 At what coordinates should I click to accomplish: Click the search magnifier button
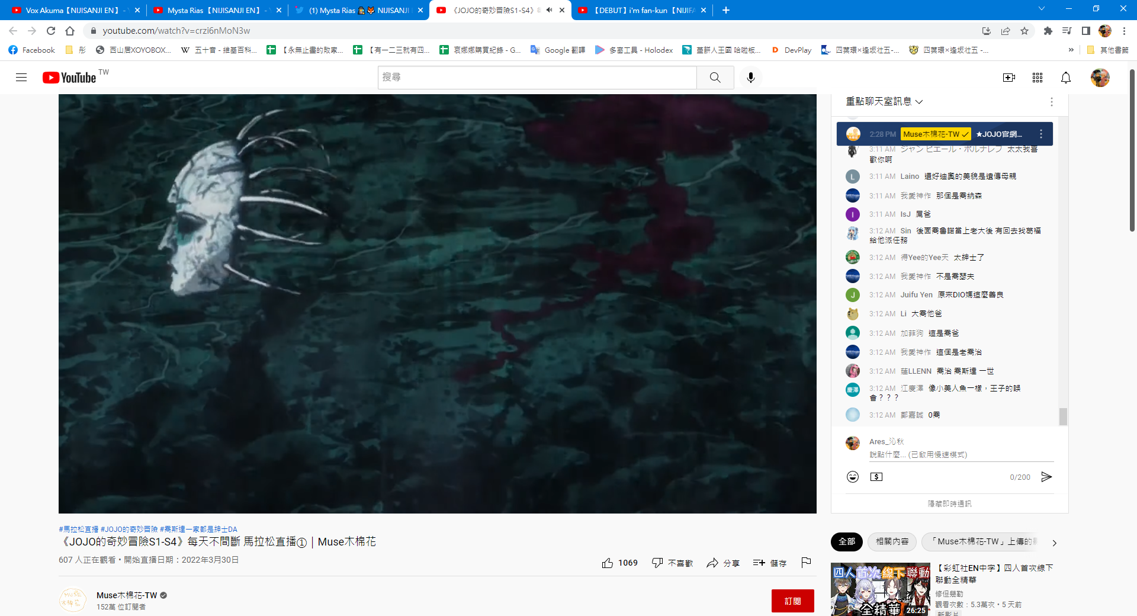tap(715, 78)
